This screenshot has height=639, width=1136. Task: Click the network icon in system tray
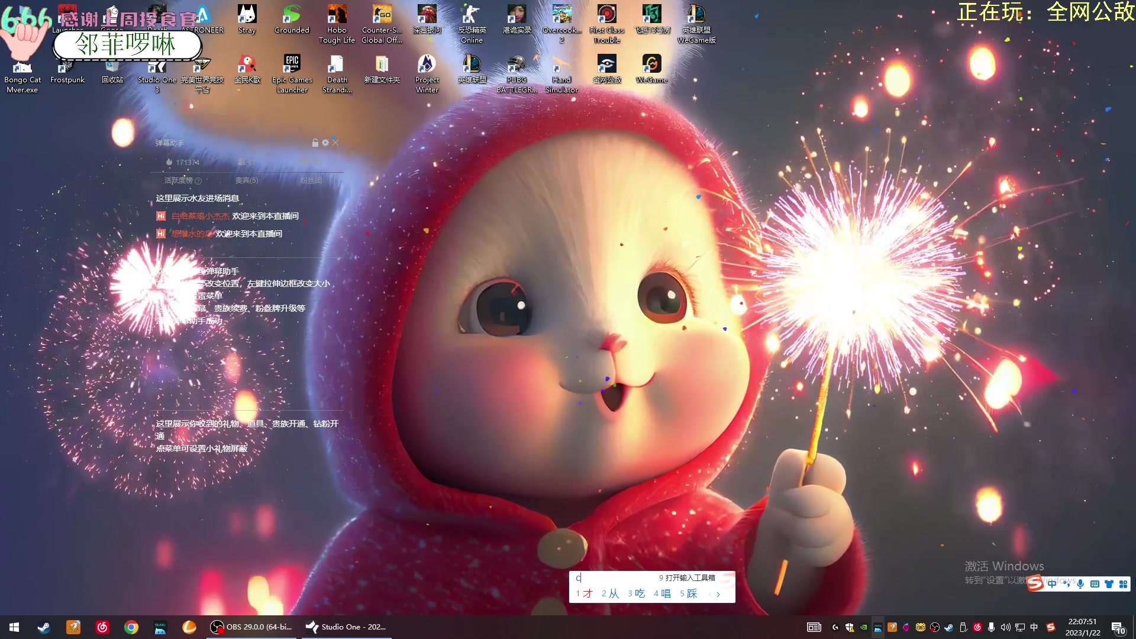1020,627
